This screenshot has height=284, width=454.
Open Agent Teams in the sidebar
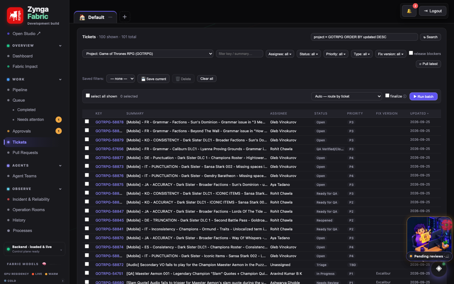(x=25, y=176)
